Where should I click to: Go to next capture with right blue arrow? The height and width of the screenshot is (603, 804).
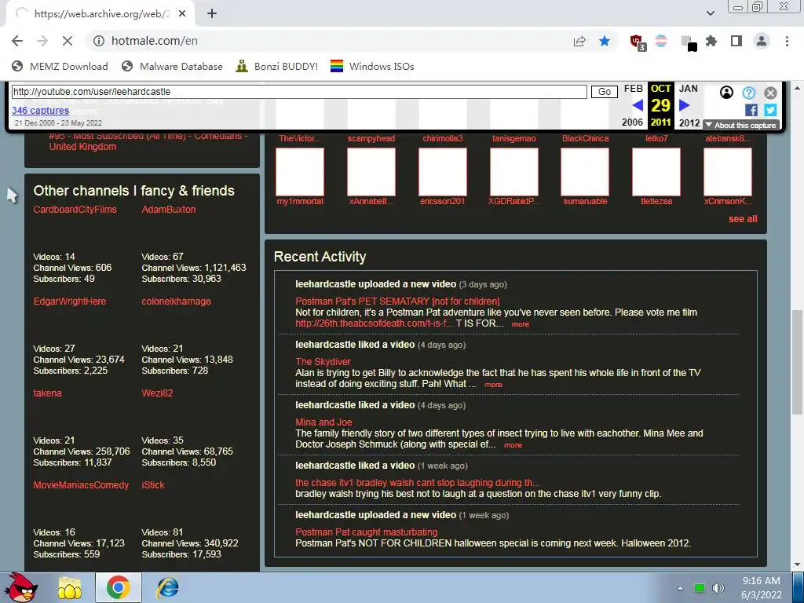point(684,106)
